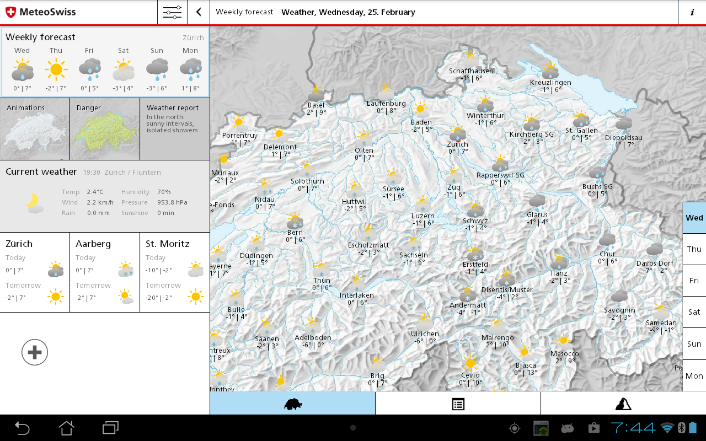Tap the Mesocco sunny icon on the map

point(564,341)
